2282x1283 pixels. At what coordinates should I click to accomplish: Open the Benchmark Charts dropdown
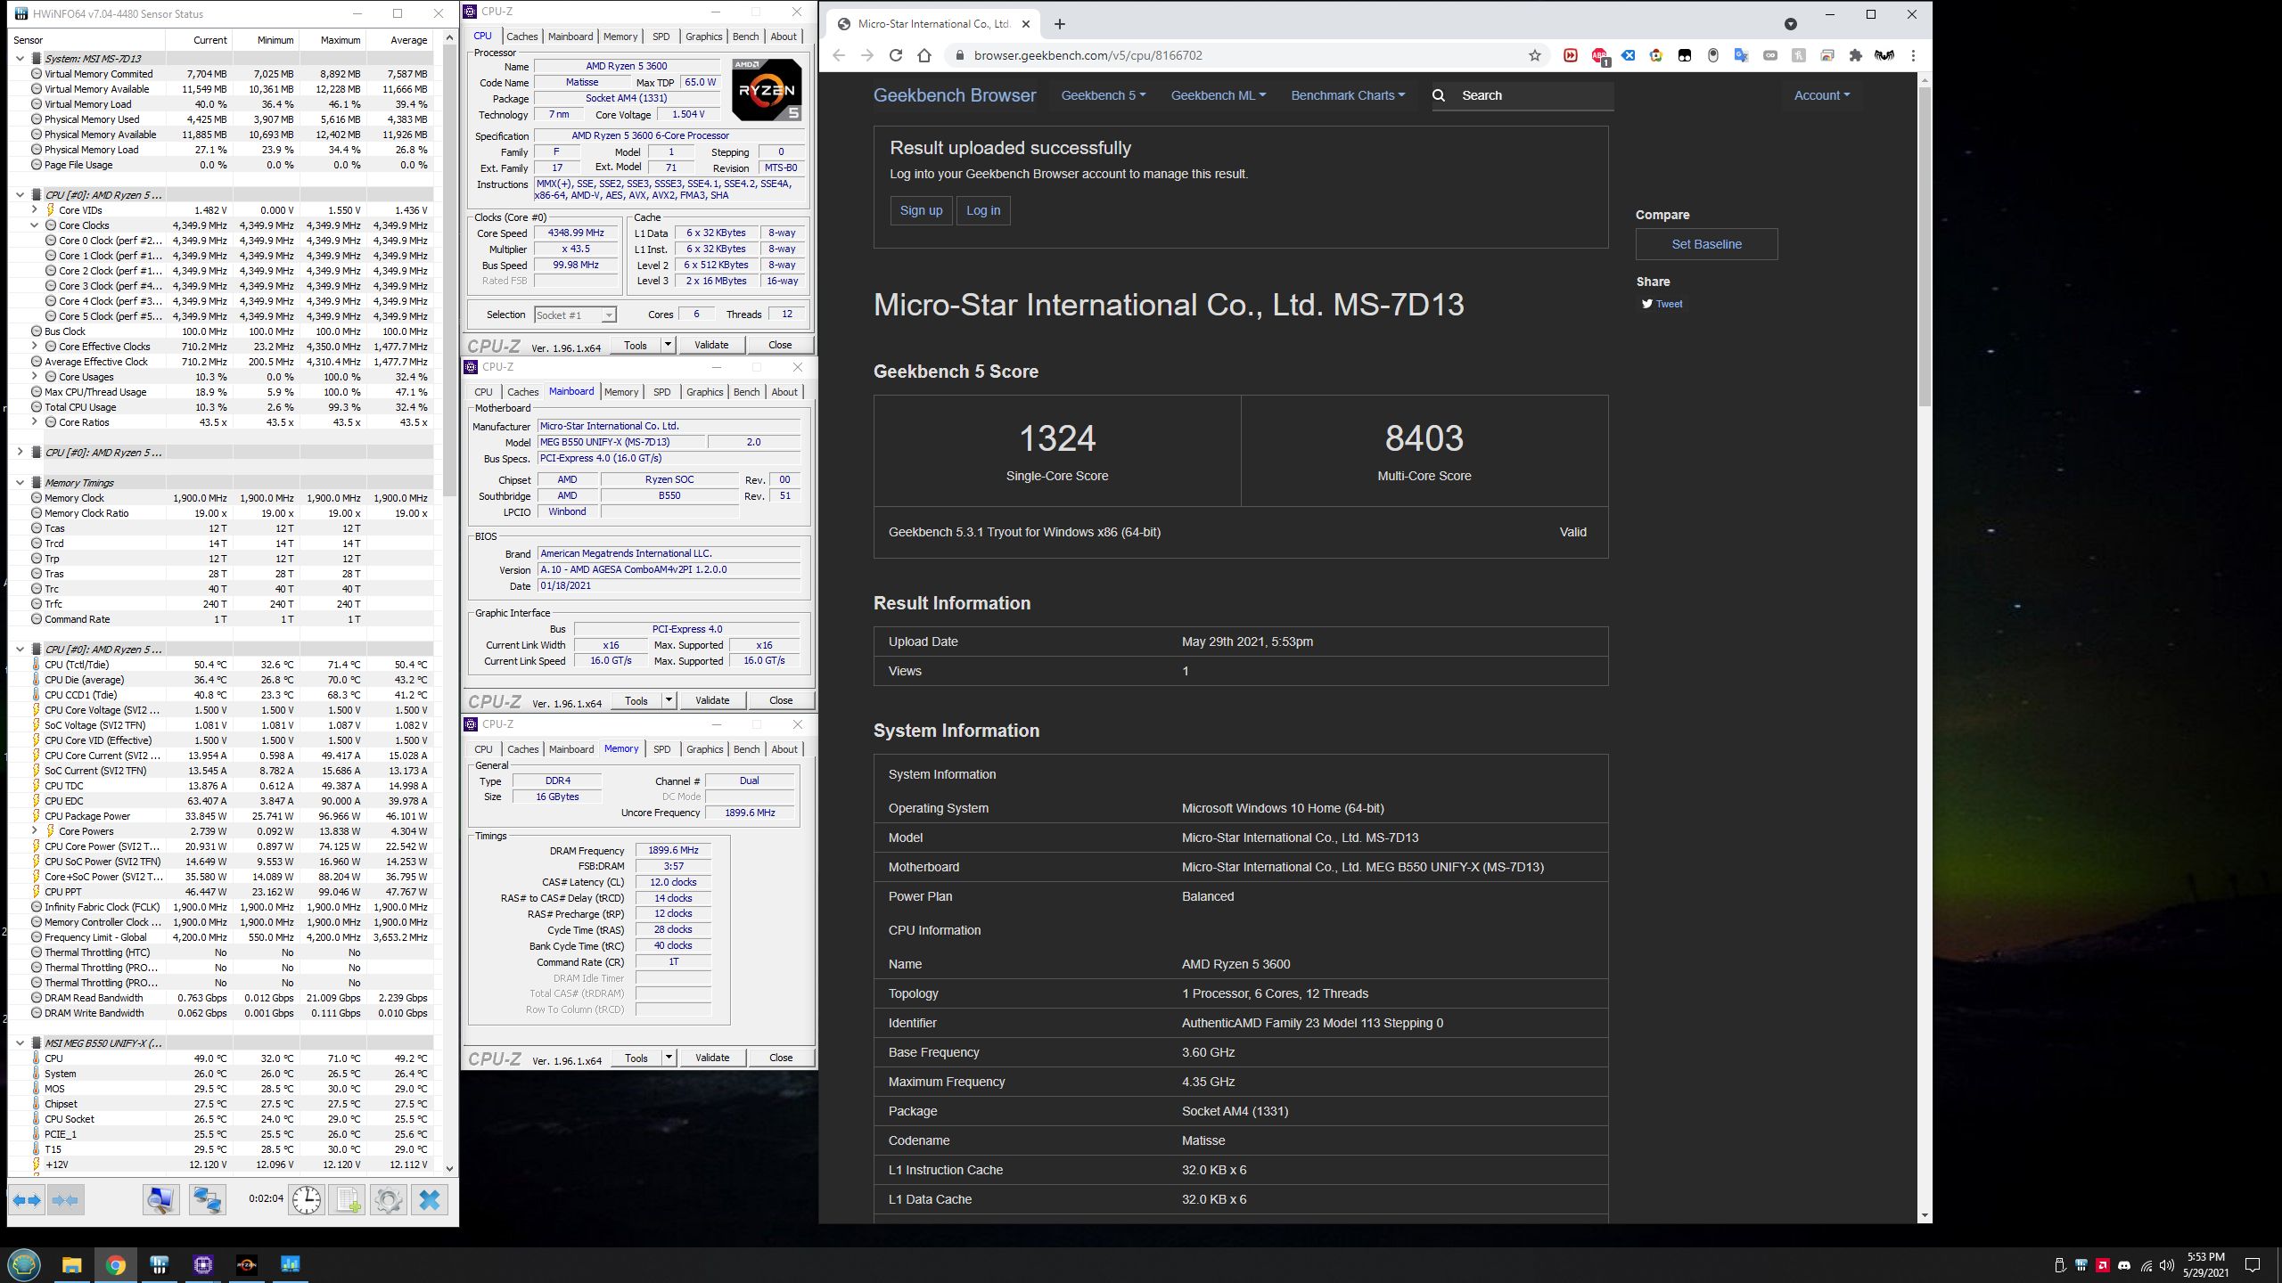point(1347,95)
